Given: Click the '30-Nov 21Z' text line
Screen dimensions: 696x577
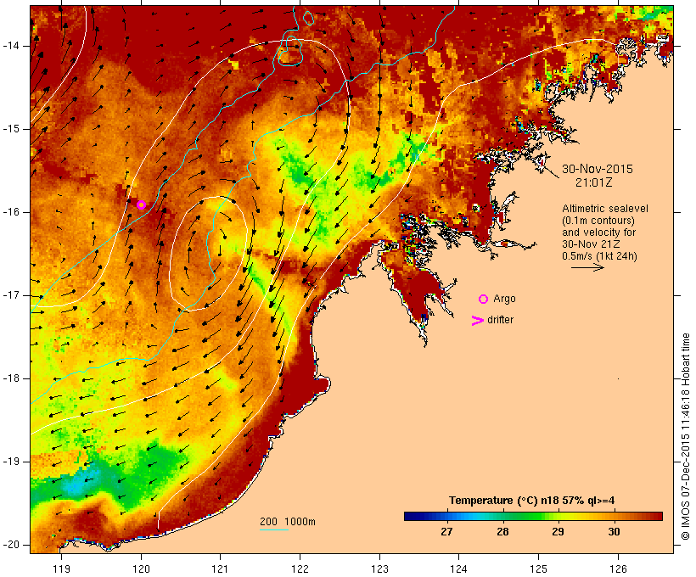Looking at the screenshot, I should click(591, 244).
